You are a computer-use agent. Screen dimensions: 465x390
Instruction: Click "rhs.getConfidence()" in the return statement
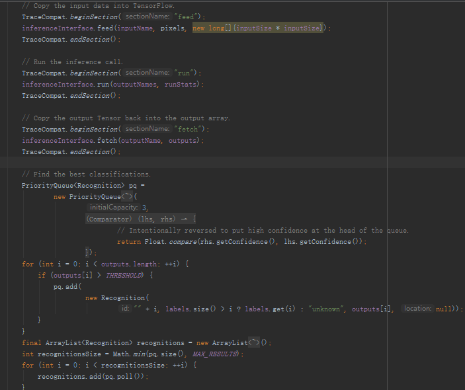[x=238, y=241]
